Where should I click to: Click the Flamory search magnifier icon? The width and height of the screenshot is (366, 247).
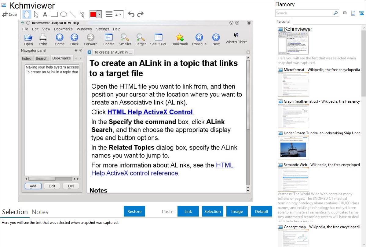pyautogui.click(x=335, y=13)
